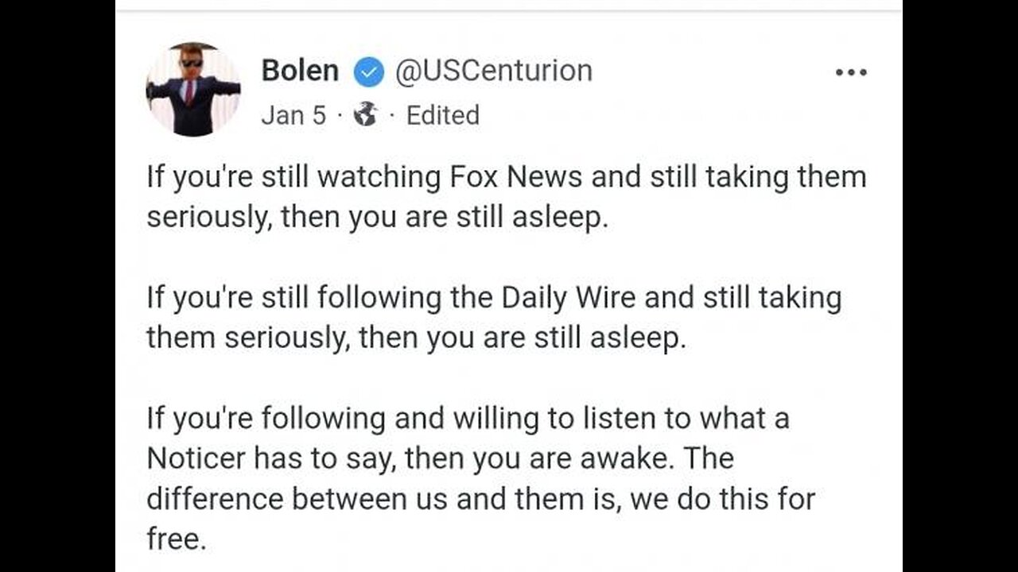The height and width of the screenshot is (572, 1018).
Task: Click the paragraph mentioning the Daily Wire
Action: click(x=493, y=316)
